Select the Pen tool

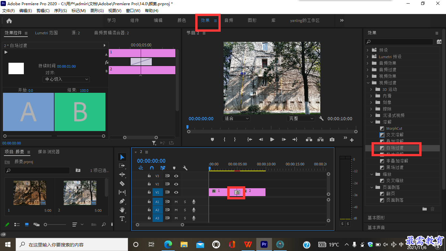(122, 201)
